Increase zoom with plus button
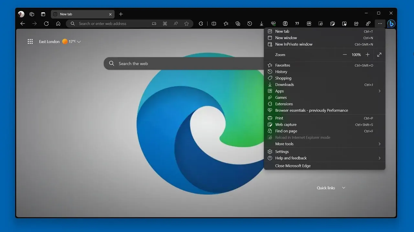The width and height of the screenshot is (414, 232). click(x=367, y=55)
